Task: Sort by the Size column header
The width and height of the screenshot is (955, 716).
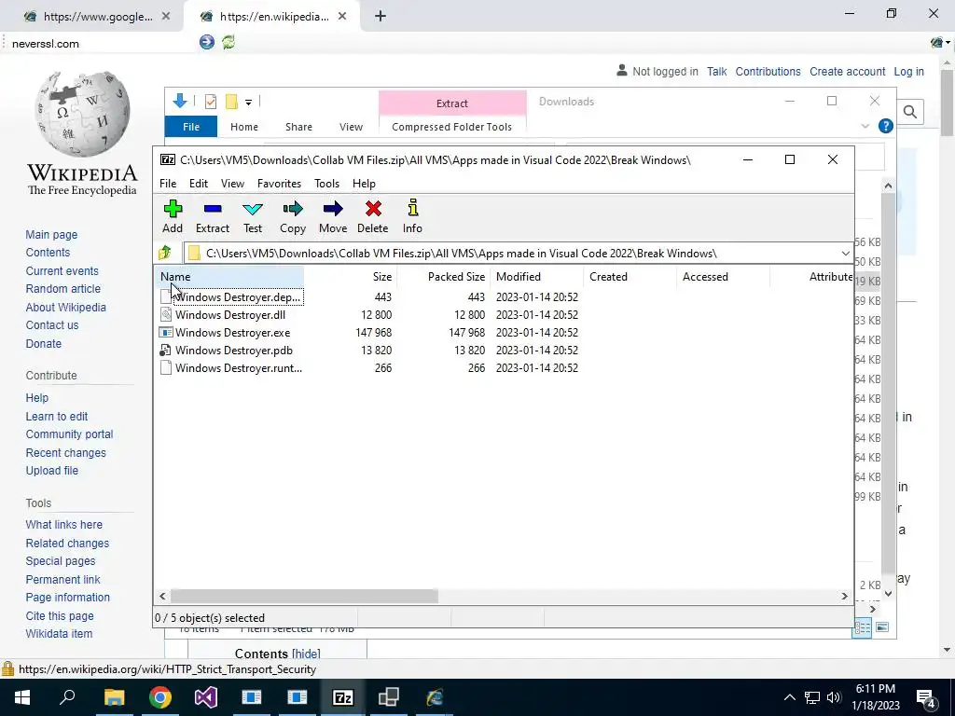Action: (x=351, y=276)
